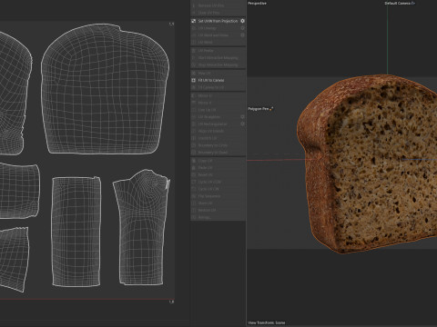Click the Remap command icon
This screenshot has height=327, width=437.
pos(194,217)
